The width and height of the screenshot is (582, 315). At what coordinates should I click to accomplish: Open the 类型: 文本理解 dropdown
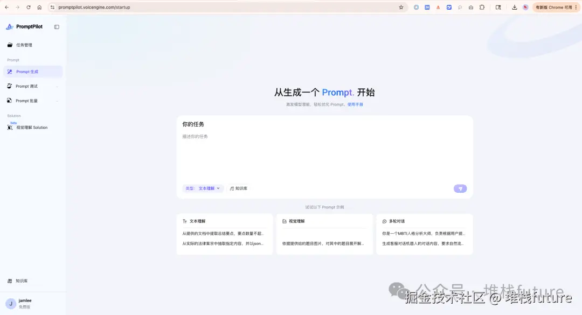(x=203, y=188)
